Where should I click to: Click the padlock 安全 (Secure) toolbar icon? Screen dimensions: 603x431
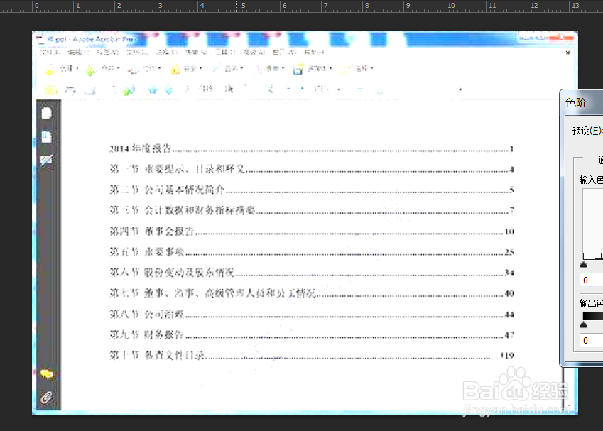point(175,70)
